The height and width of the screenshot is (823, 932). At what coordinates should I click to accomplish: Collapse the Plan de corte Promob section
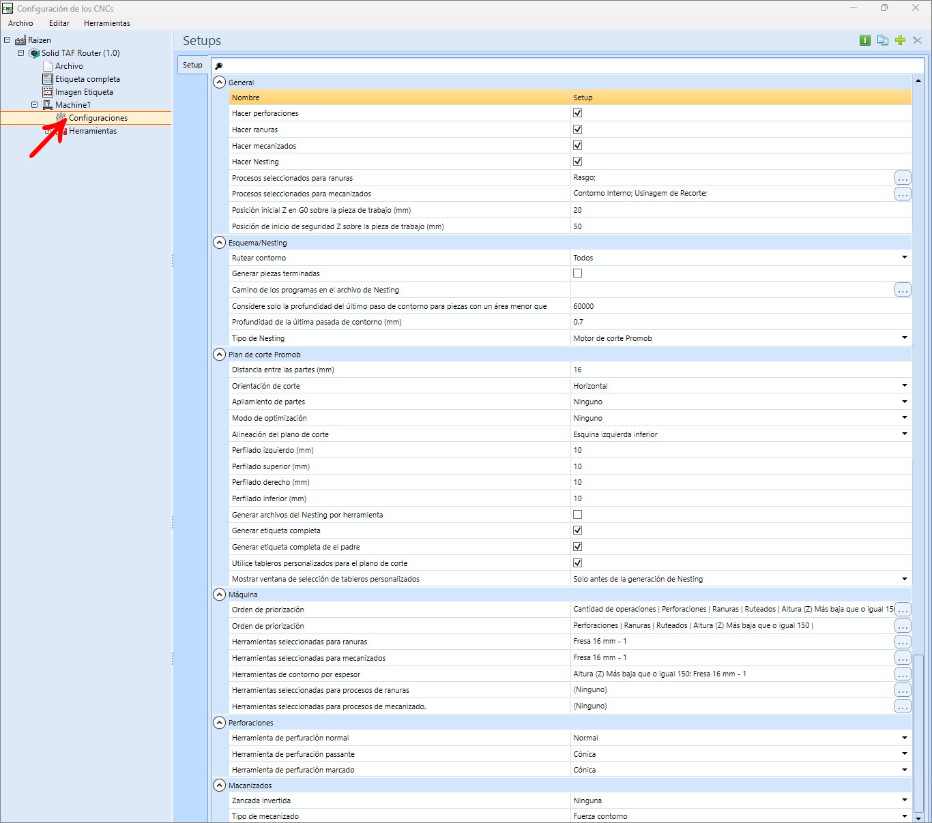[220, 355]
